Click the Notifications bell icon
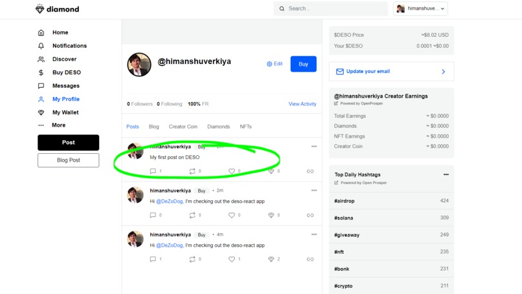Screen dimensions: 522x294 point(41,46)
